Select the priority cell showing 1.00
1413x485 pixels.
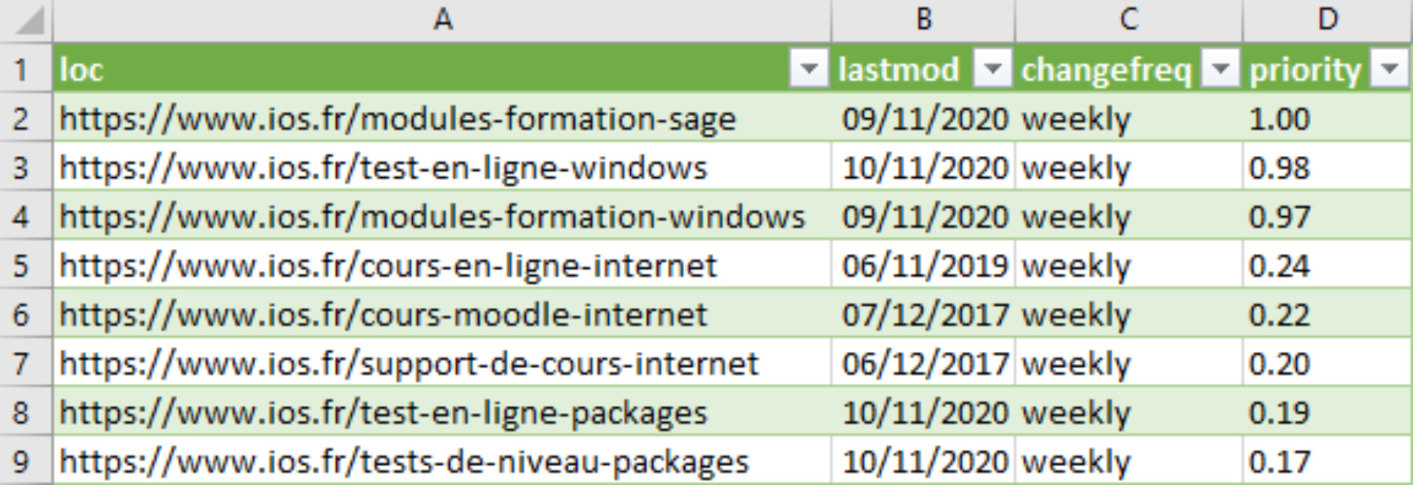[1327, 118]
